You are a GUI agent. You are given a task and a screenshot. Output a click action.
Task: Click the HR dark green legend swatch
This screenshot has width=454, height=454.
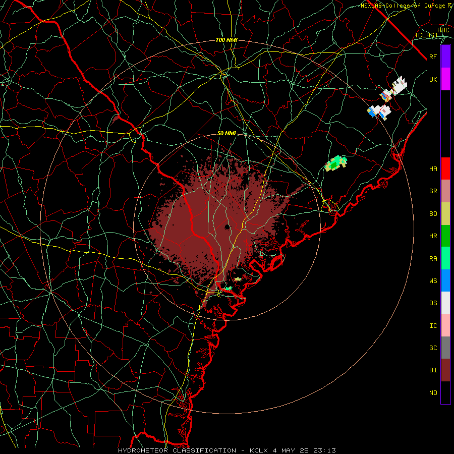click(445, 236)
